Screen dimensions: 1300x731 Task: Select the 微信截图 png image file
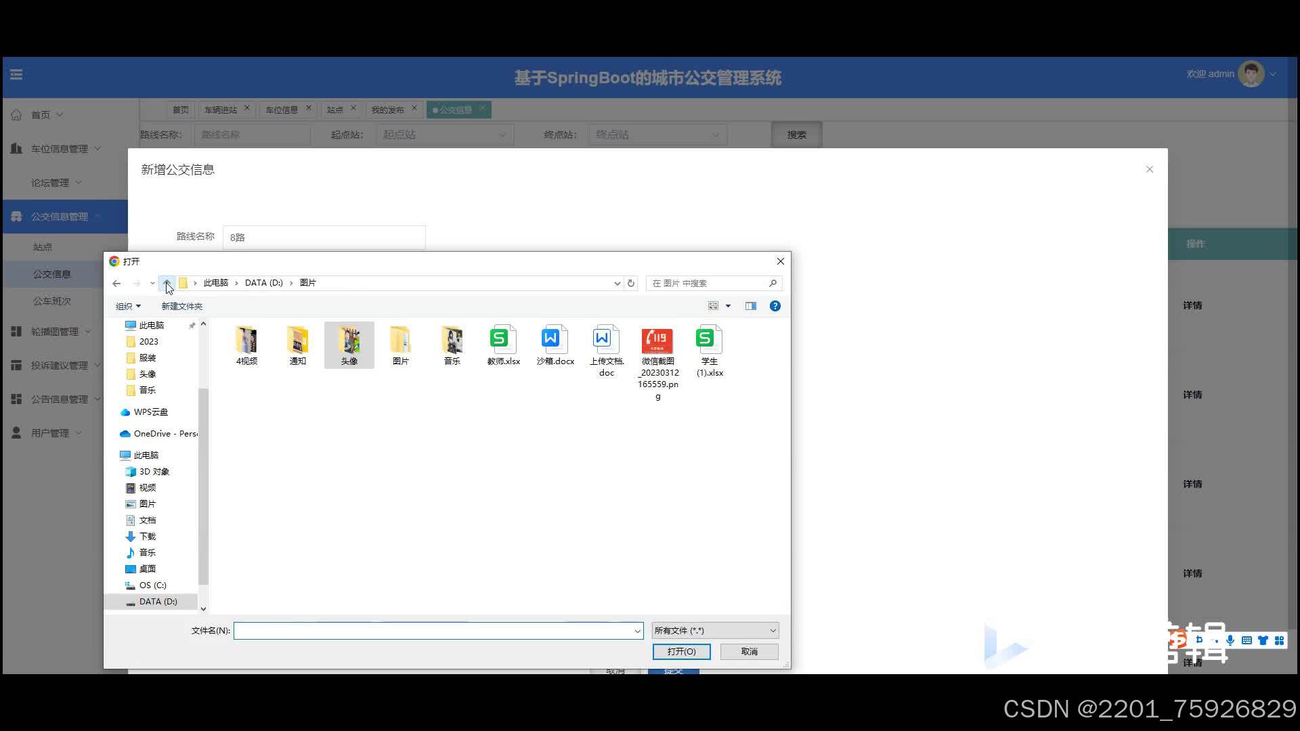(657, 352)
